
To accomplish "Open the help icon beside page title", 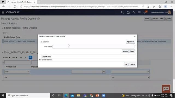I will pyautogui.click(x=39, y=19).
